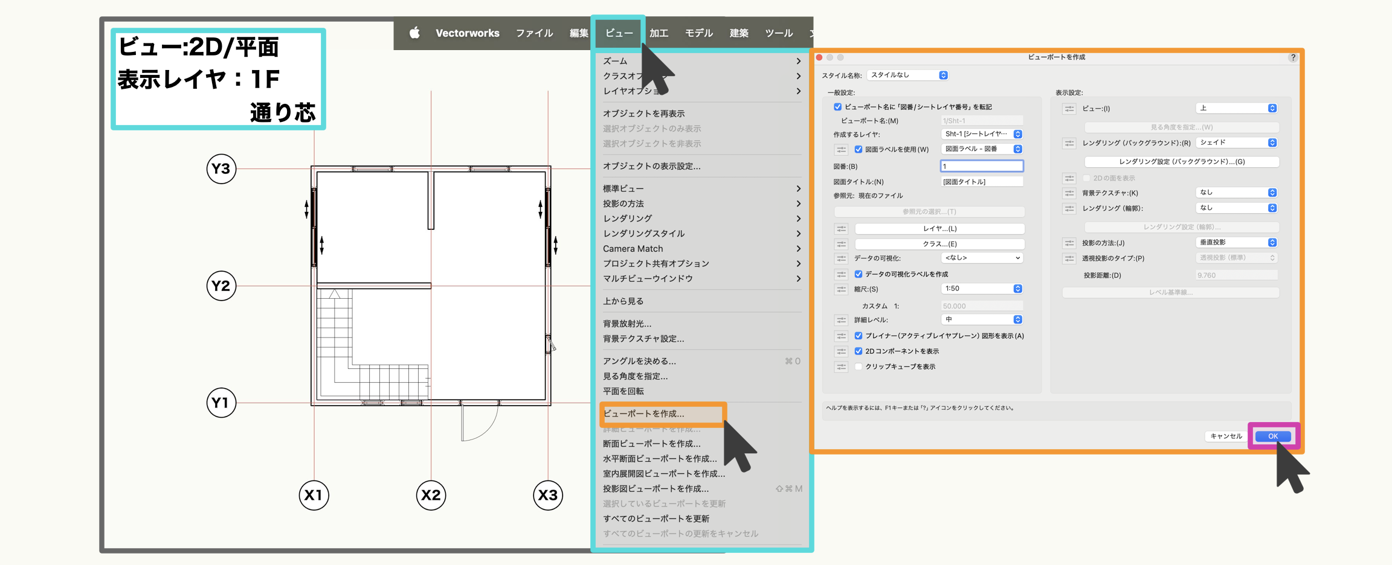Click the キャンセル button
The width and height of the screenshot is (1392, 565).
tap(1226, 436)
